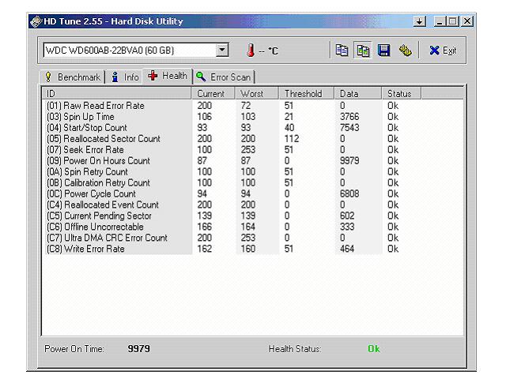Open options with the gears icon
Image resolution: width=506 pixels, height=379 pixels.
[x=405, y=51]
